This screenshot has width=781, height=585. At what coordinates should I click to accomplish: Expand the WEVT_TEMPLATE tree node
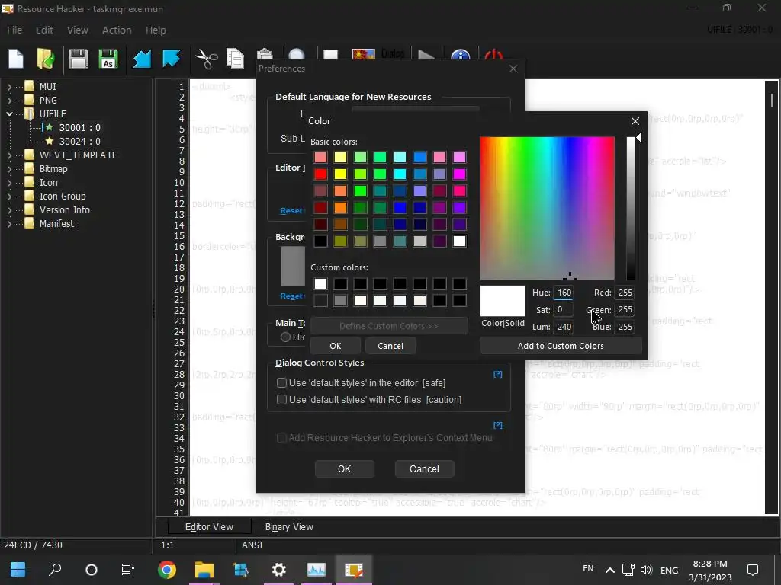coord(9,155)
